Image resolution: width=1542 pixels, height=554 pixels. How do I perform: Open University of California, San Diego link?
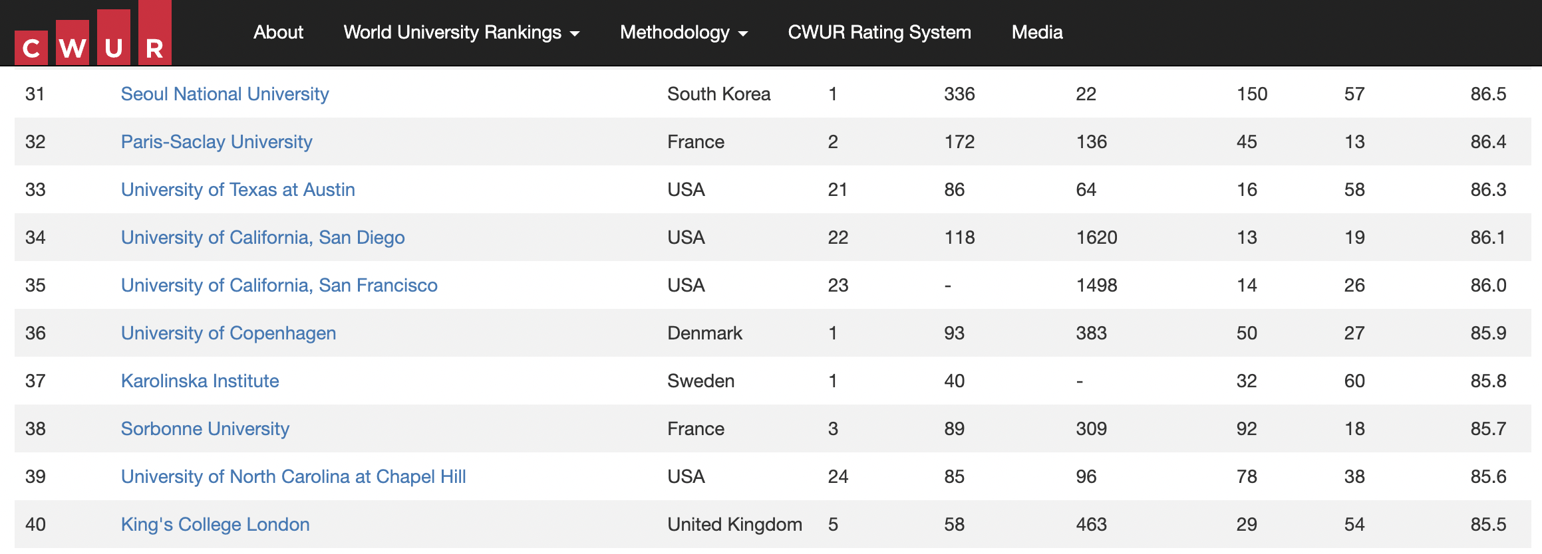coord(263,237)
